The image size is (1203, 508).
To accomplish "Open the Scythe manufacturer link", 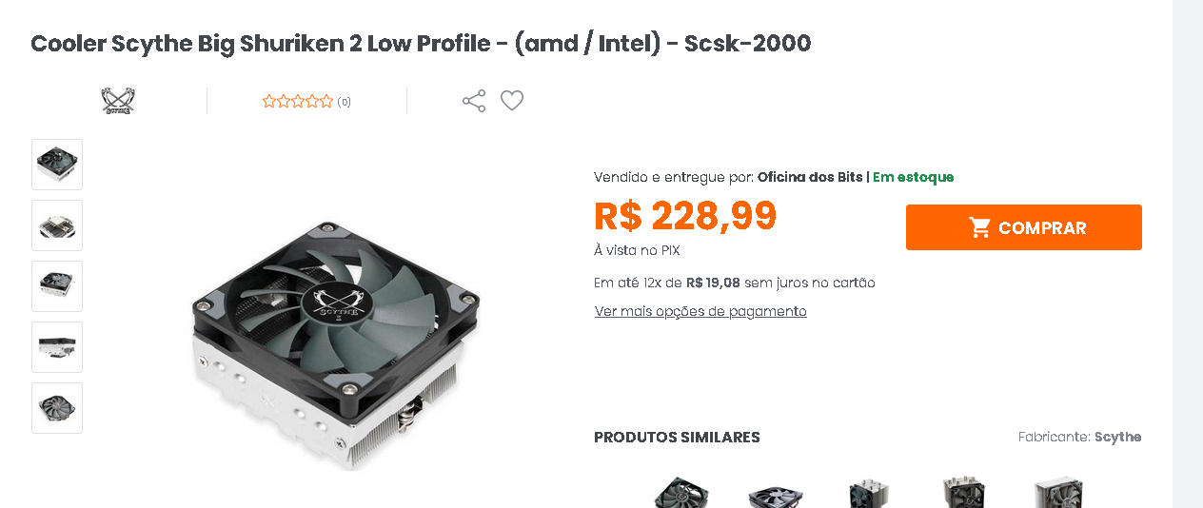I will (x=1117, y=437).
